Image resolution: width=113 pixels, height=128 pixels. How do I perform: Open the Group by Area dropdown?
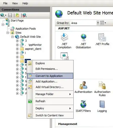[x=98, y=23]
